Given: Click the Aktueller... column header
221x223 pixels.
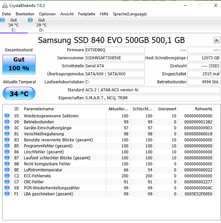Looking at the screenshot, I should point(118,109).
